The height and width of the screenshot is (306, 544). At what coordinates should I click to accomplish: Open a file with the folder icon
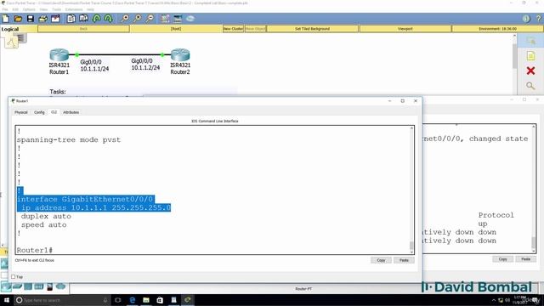(18, 19)
